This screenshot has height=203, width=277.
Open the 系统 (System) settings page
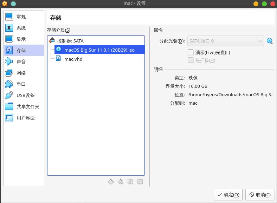point(24,28)
